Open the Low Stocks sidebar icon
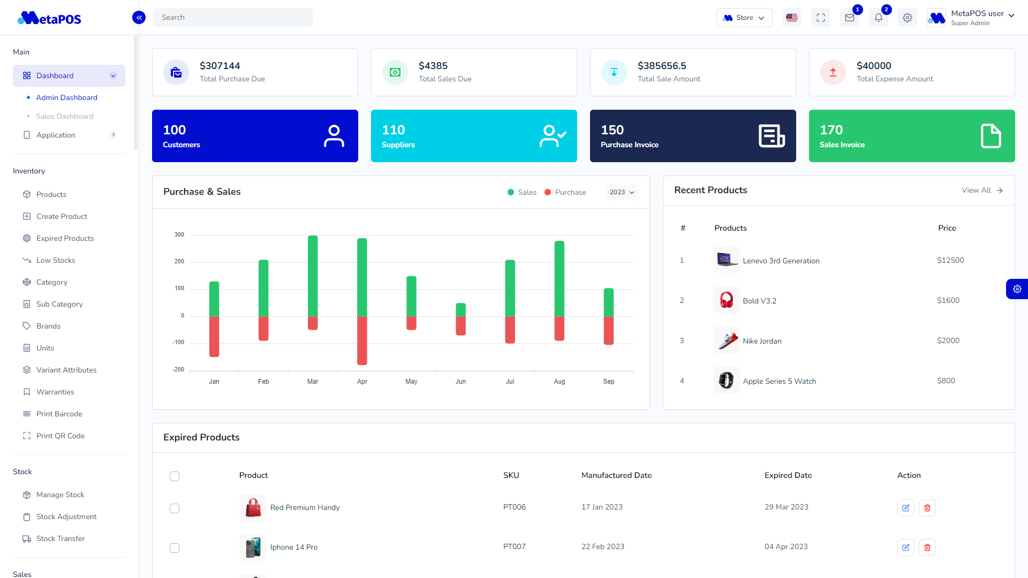 (27, 260)
